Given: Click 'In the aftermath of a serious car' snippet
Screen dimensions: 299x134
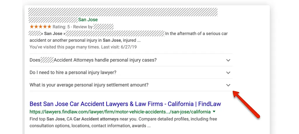Looking at the screenshot, I should click(197, 34).
